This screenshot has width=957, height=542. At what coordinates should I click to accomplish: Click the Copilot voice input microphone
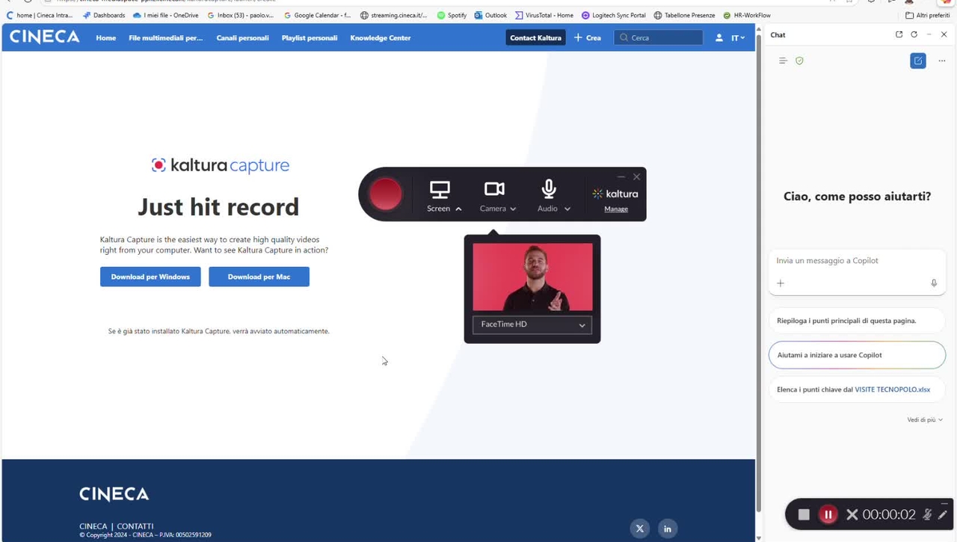934,283
